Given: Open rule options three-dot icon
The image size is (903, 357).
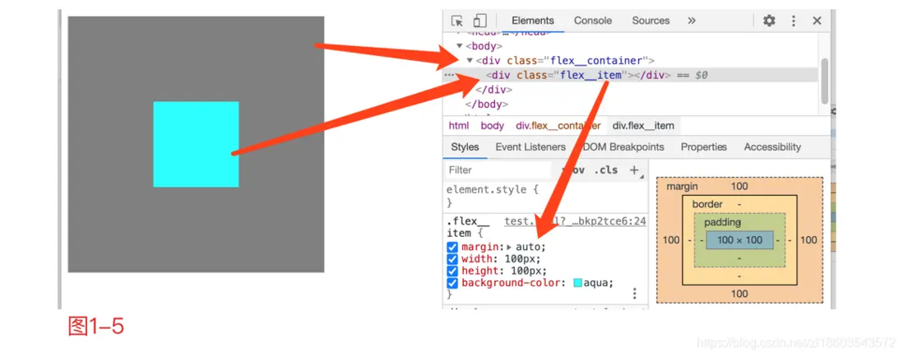Looking at the screenshot, I should click(635, 294).
